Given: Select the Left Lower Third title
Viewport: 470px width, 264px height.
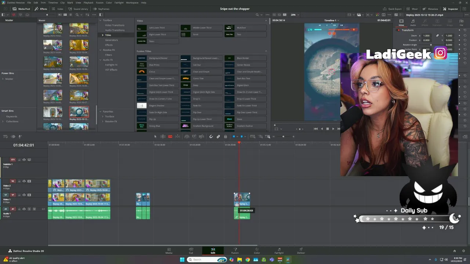Looking at the screenshot, I should [158, 27].
